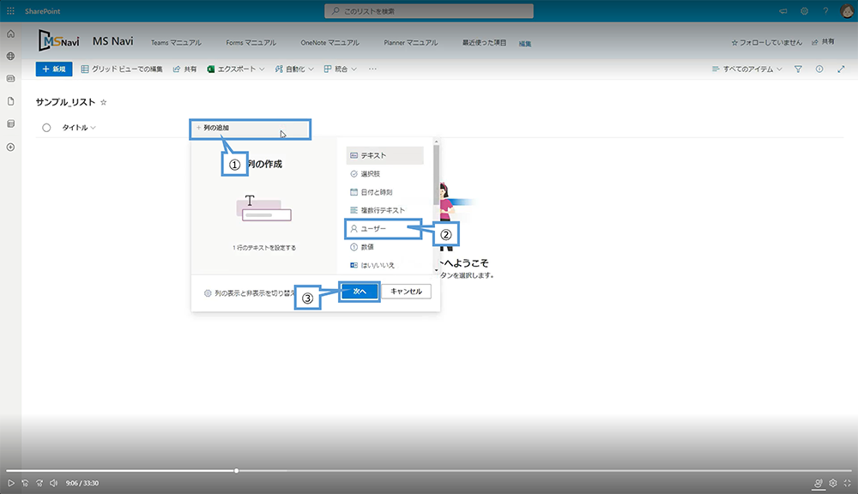The width and height of the screenshot is (858, 494).
Task: Open OneNote マニュアル navigation tab
Action: (330, 43)
